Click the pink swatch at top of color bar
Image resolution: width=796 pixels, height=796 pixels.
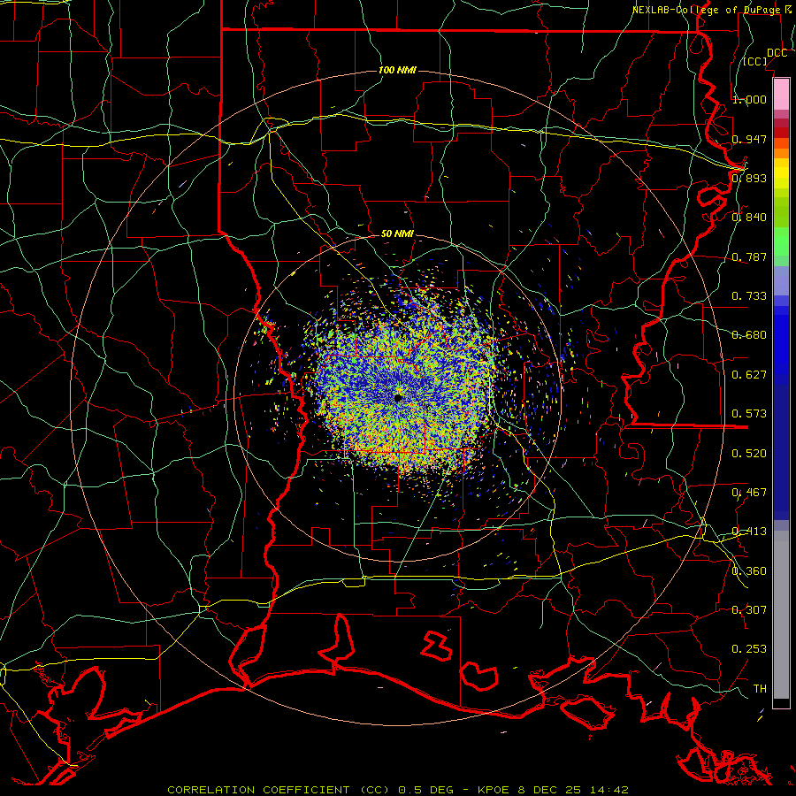781,94
